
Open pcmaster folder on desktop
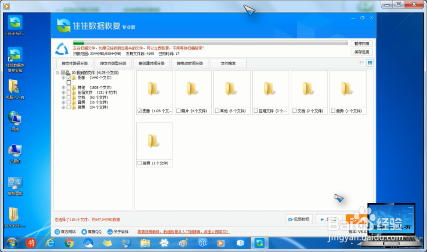click(15, 217)
